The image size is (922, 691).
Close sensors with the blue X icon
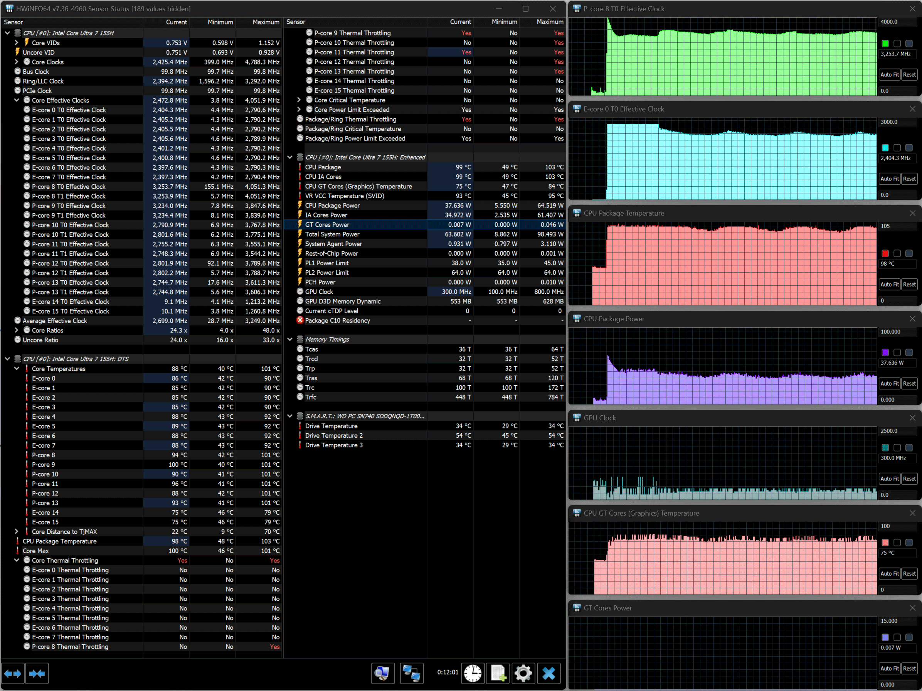point(548,673)
